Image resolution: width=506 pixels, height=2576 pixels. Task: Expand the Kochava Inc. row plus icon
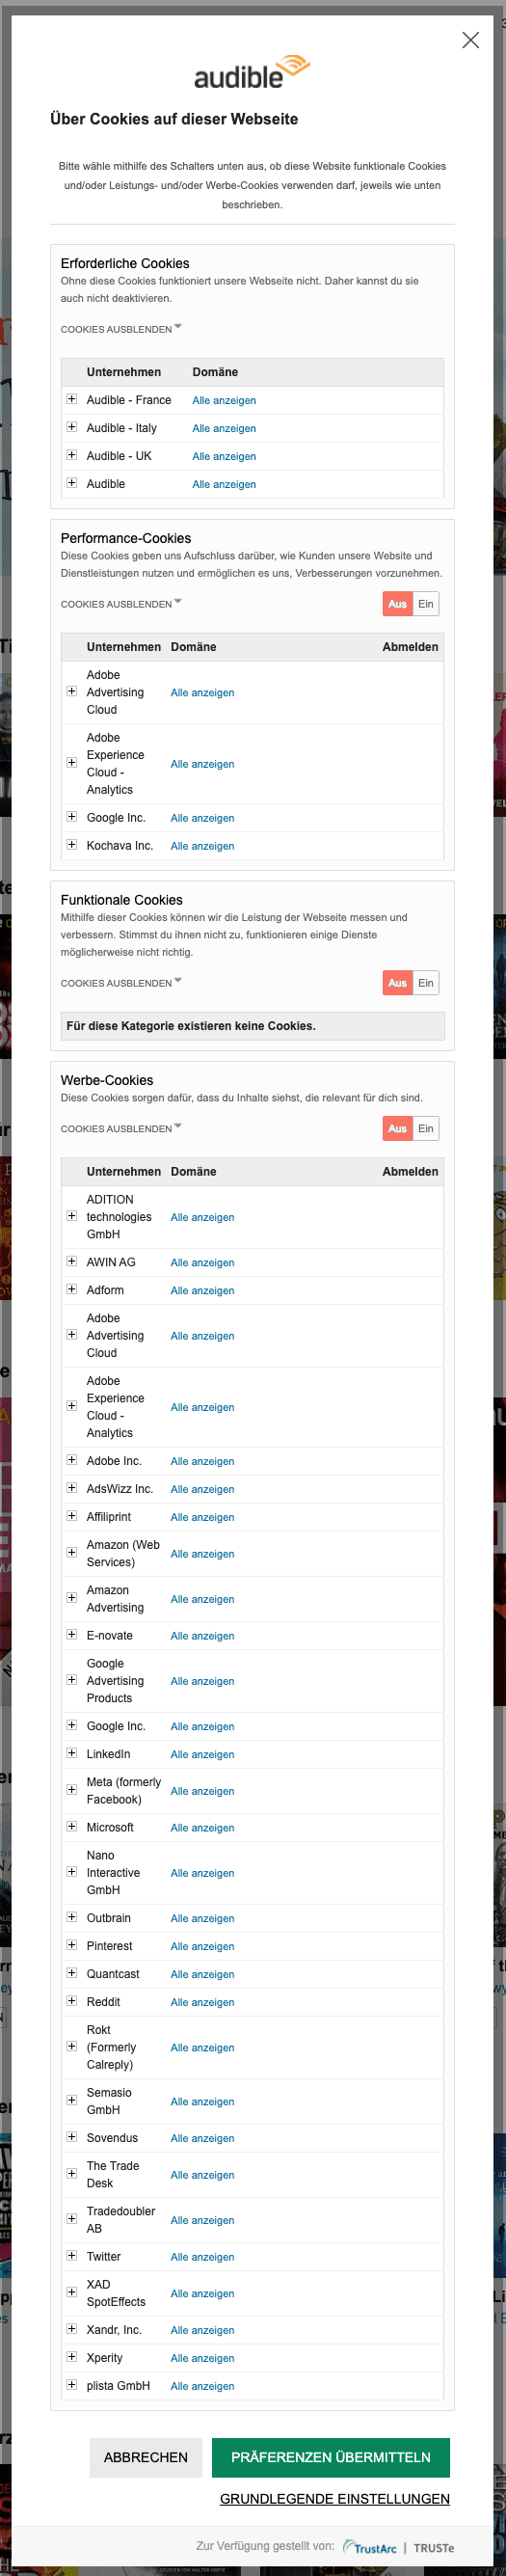(72, 845)
